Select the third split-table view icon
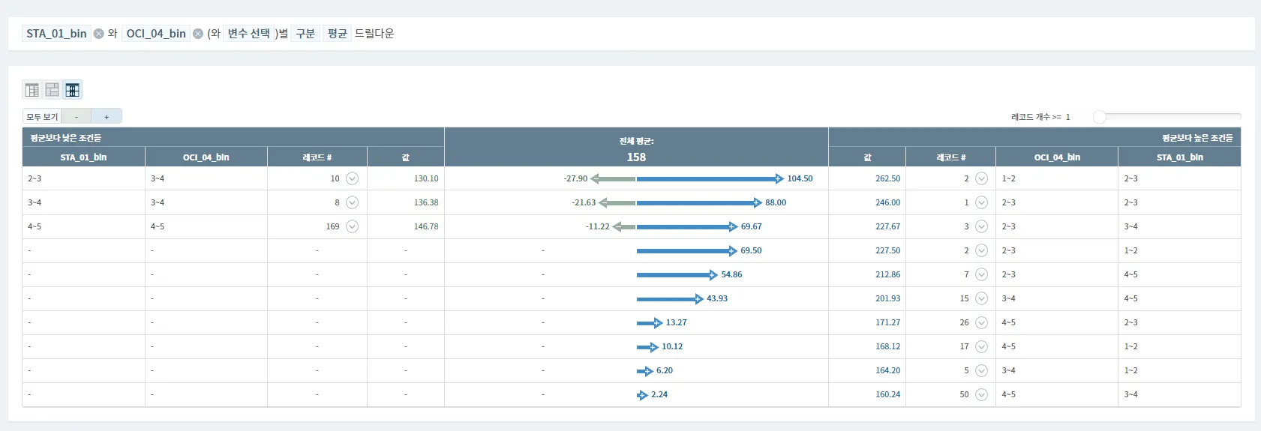 [x=72, y=90]
